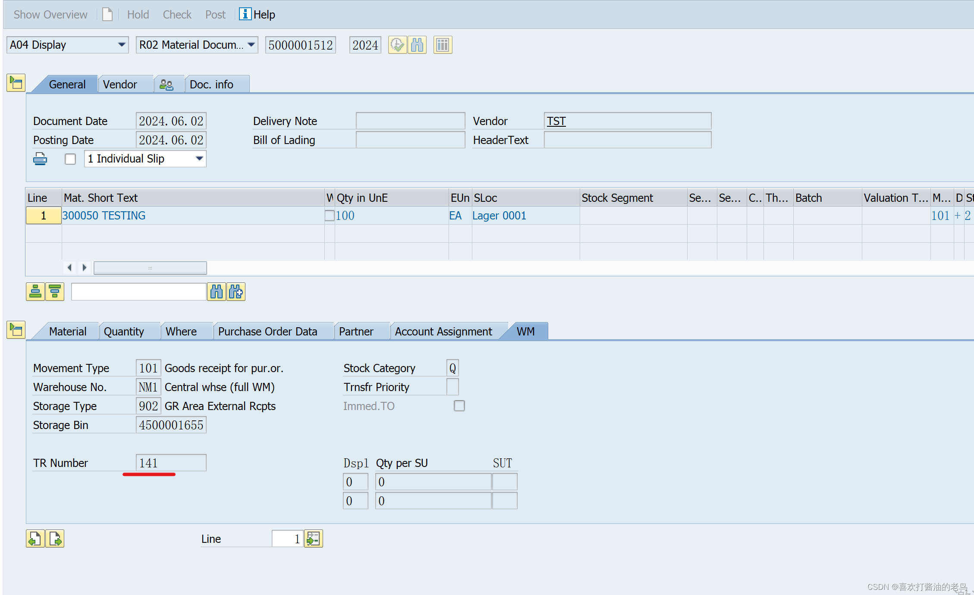This screenshot has width=974, height=595.
Task: Click the Find Next binoculars-plus icon
Action: pos(236,291)
